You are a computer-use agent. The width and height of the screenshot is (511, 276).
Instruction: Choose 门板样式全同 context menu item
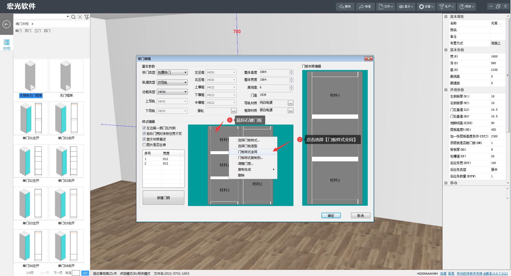(253, 152)
